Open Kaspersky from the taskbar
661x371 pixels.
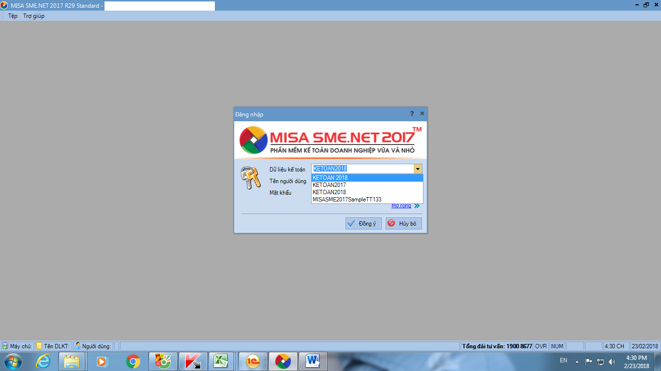point(193,361)
